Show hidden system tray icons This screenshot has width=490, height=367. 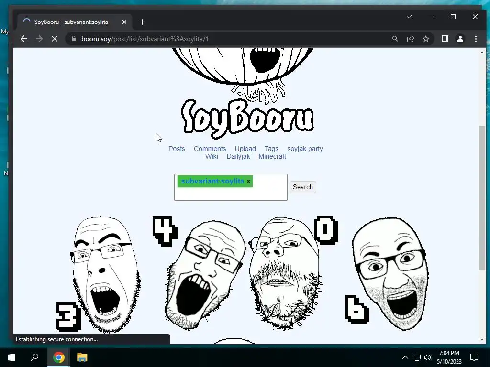pyautogui.click(x=405, y=357)
